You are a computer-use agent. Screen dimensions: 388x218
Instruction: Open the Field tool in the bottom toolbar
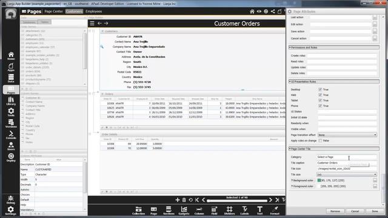pos(214,210)
